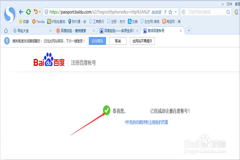This screenshot has height=160, width=240.
Task: Close the 百度经验——实用生活 tab
Action: click(x=137, y=31)
